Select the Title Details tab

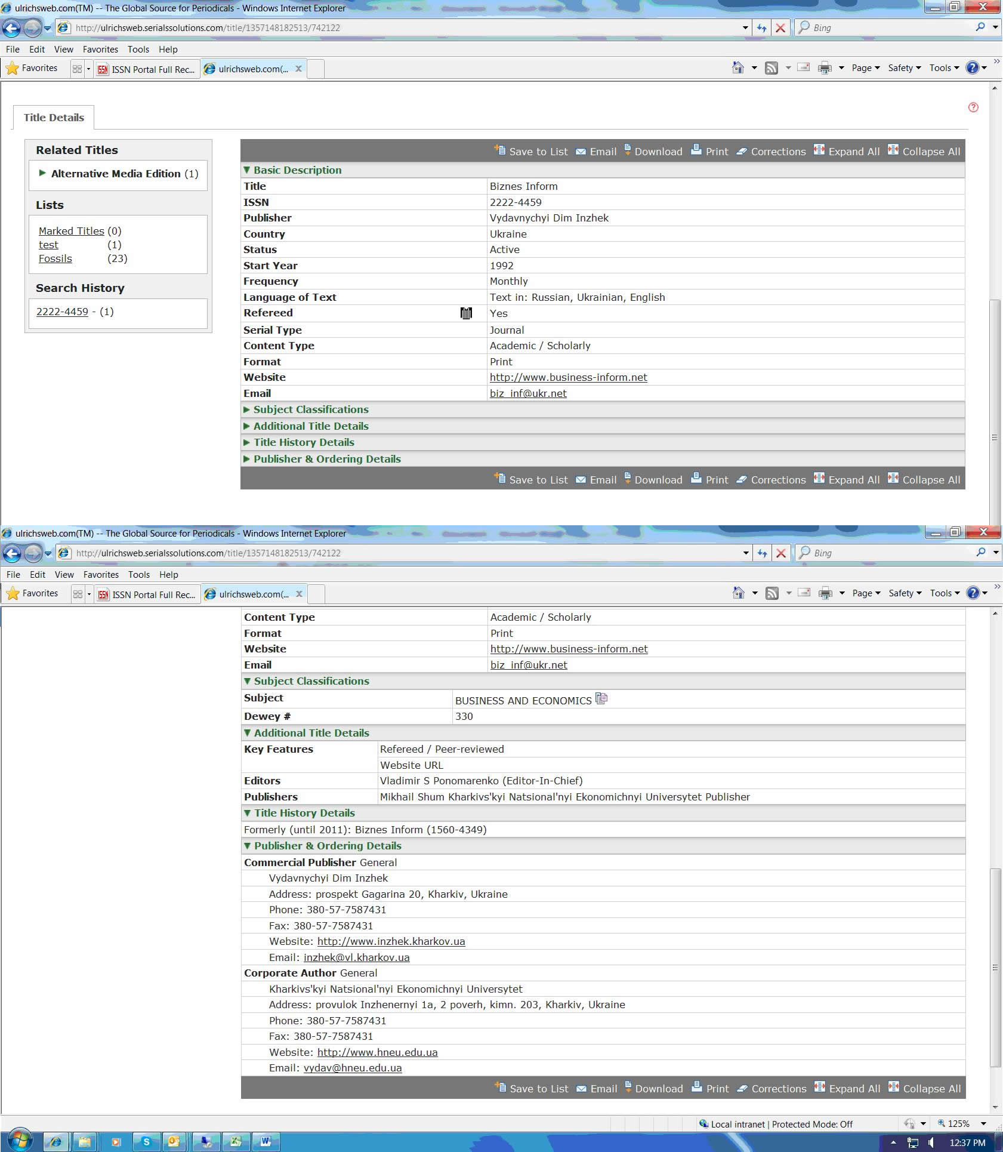click(54, 118)
